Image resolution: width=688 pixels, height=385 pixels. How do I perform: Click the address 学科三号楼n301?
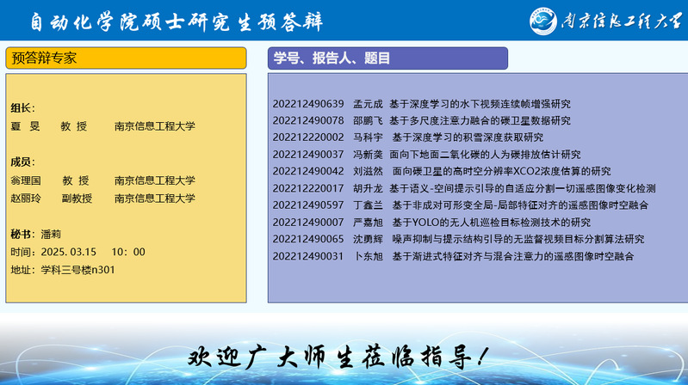63,270
